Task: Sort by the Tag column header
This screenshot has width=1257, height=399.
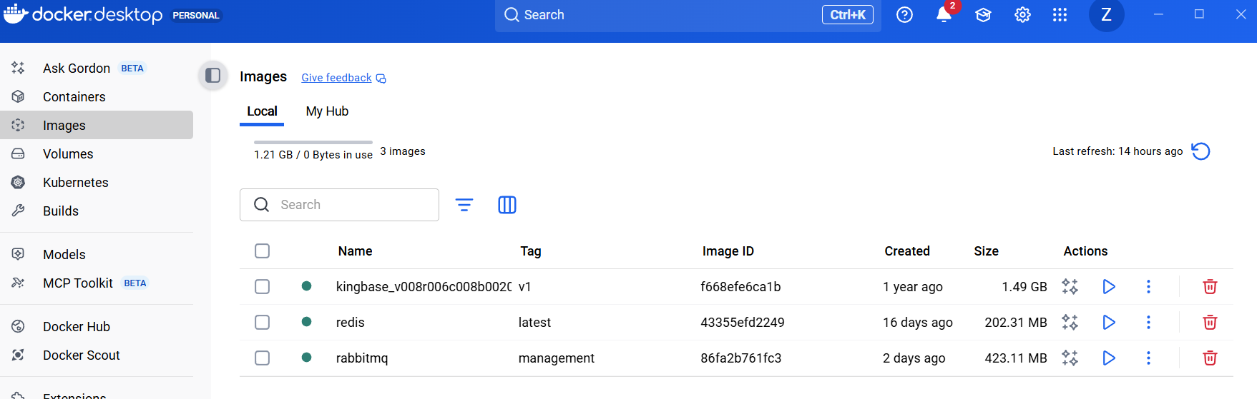Action: click(530, 251)
